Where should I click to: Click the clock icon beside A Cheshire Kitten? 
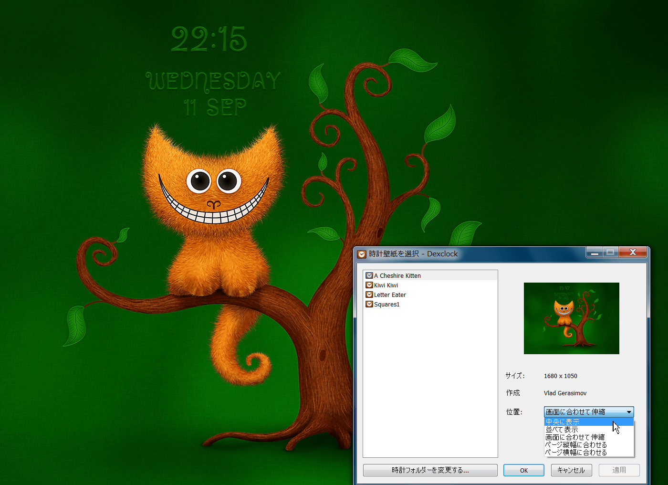coord(369,275)
